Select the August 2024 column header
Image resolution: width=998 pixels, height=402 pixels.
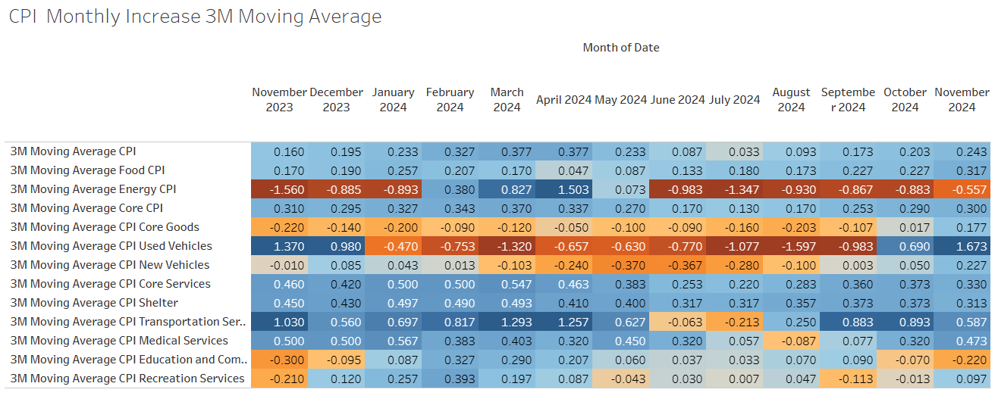point(791,99)
